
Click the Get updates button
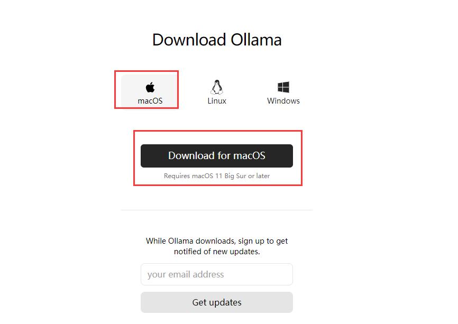click(217, 302)
